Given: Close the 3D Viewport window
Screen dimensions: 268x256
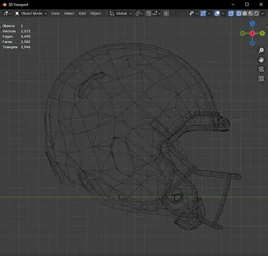Looking at the screenshot, I should [261, 5].
